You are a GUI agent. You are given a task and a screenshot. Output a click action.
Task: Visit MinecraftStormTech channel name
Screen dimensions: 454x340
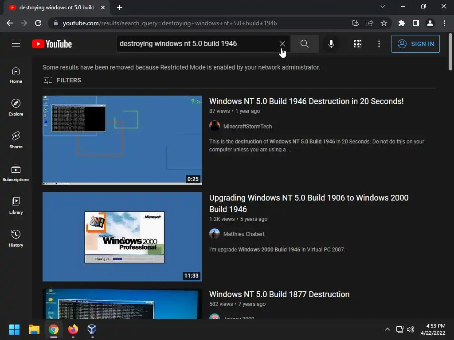[x=247, y=126]
